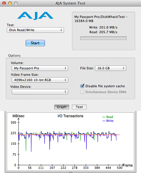This screenshot has width=141, height=173.
Task: Click the AJA logo
Action: [x=35, y=16]
